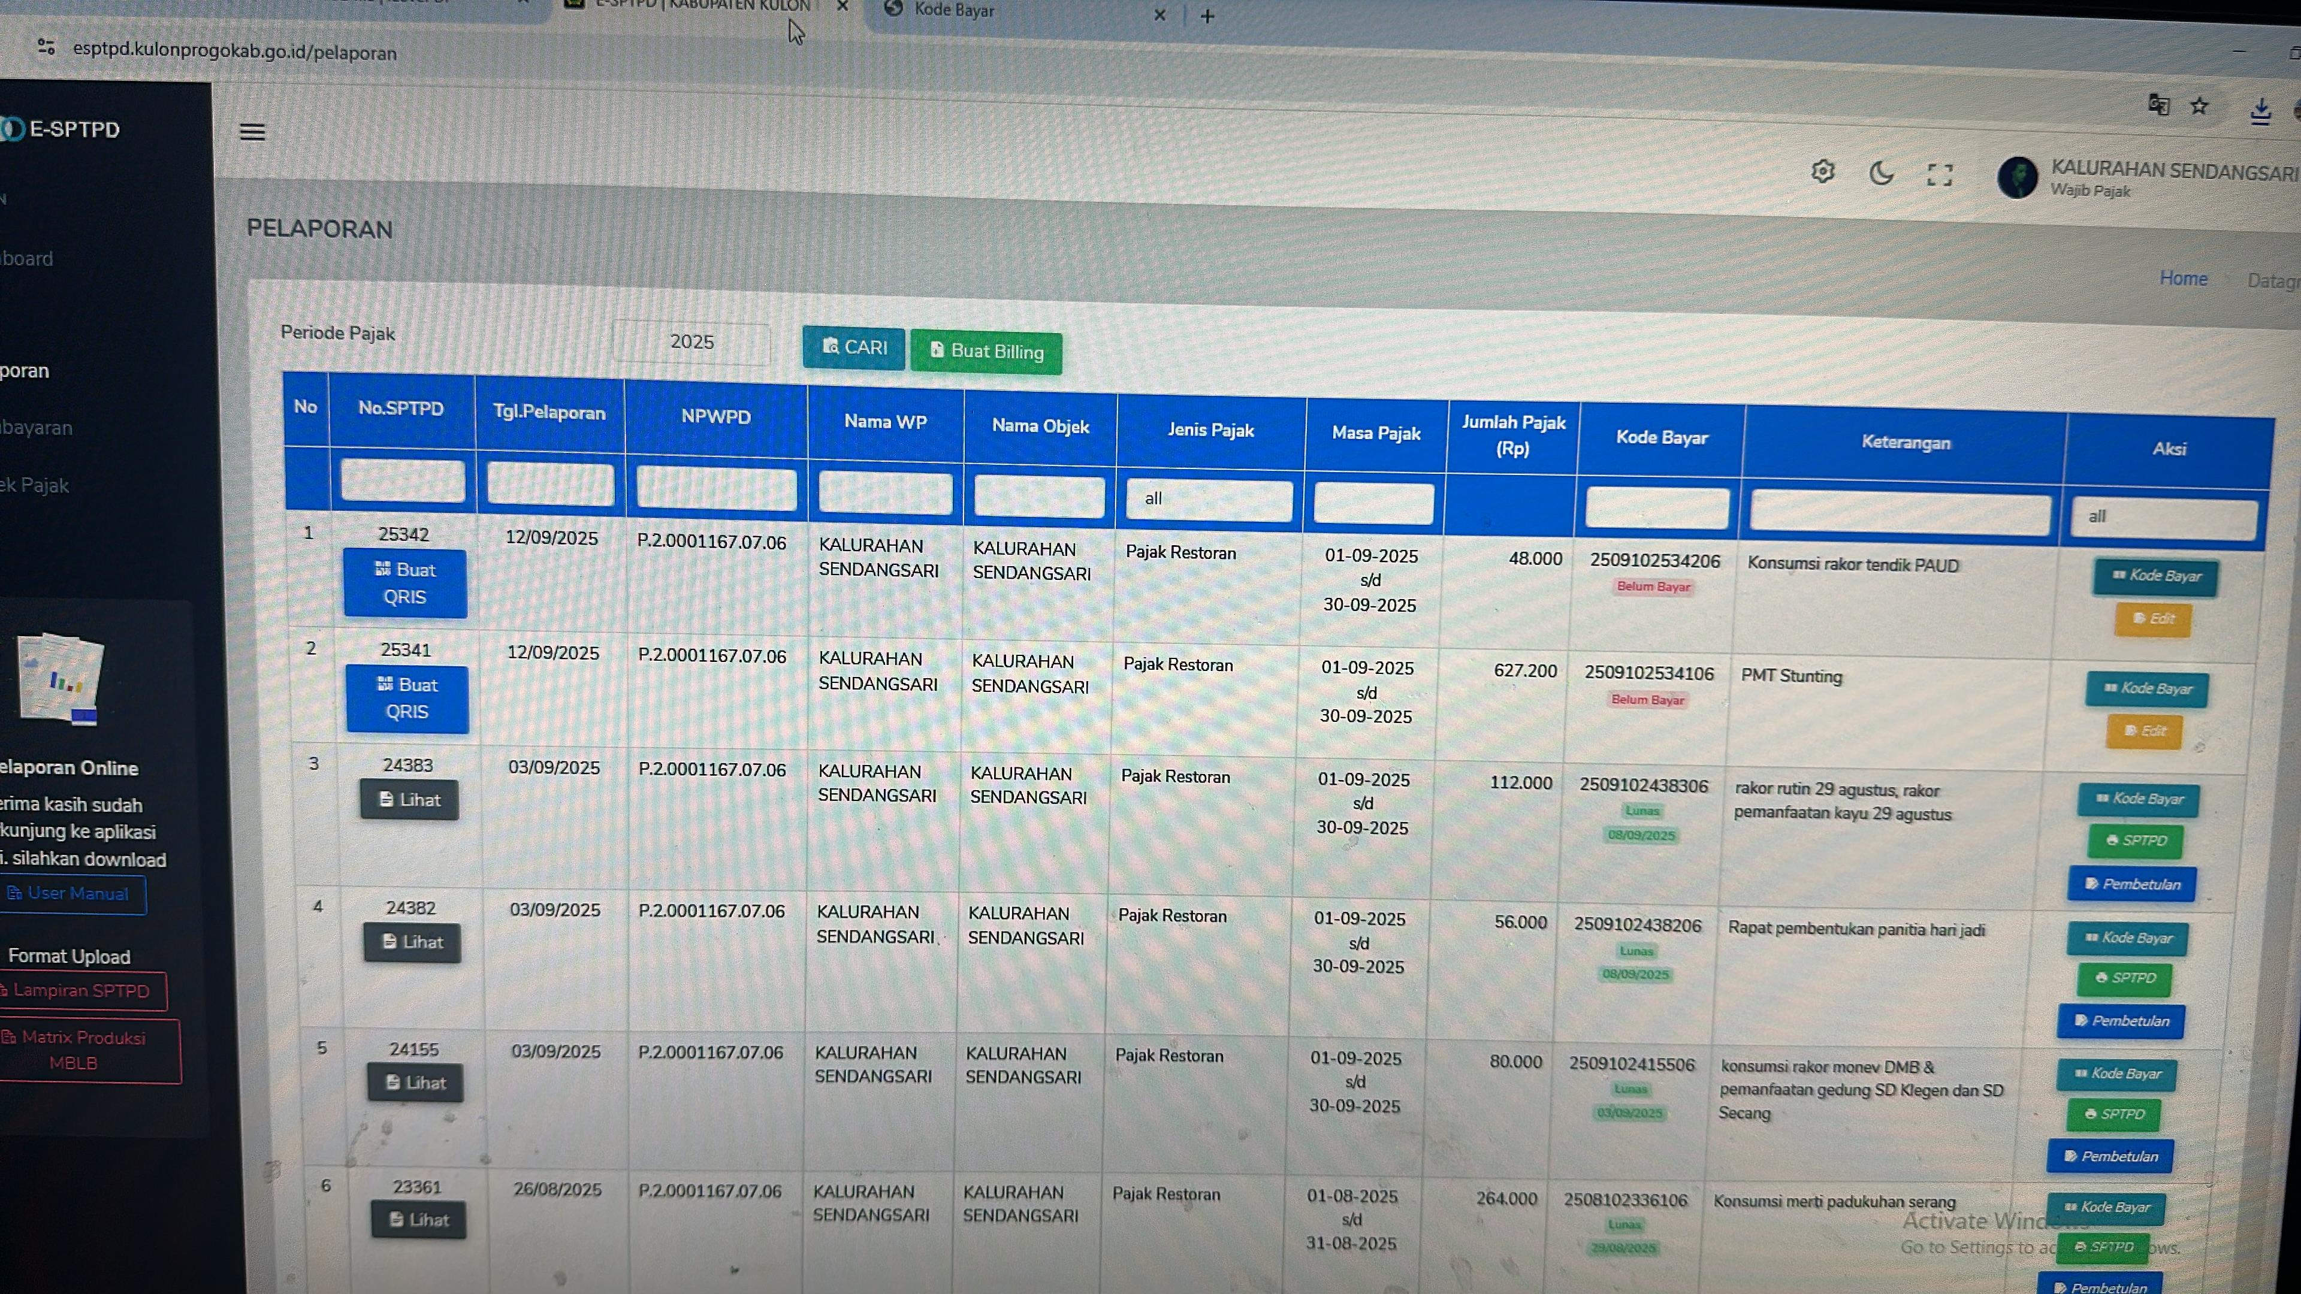The height and width of the screenshot is (1294, 2301).
Task: Open the hamburger sidebar menu icon
Action: (x=252, y=132)
